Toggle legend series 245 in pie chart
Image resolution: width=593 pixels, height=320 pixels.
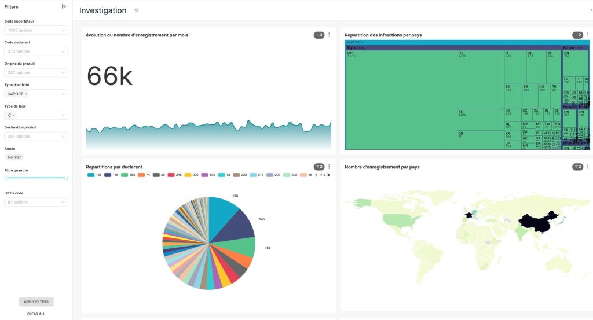(175, 175)
